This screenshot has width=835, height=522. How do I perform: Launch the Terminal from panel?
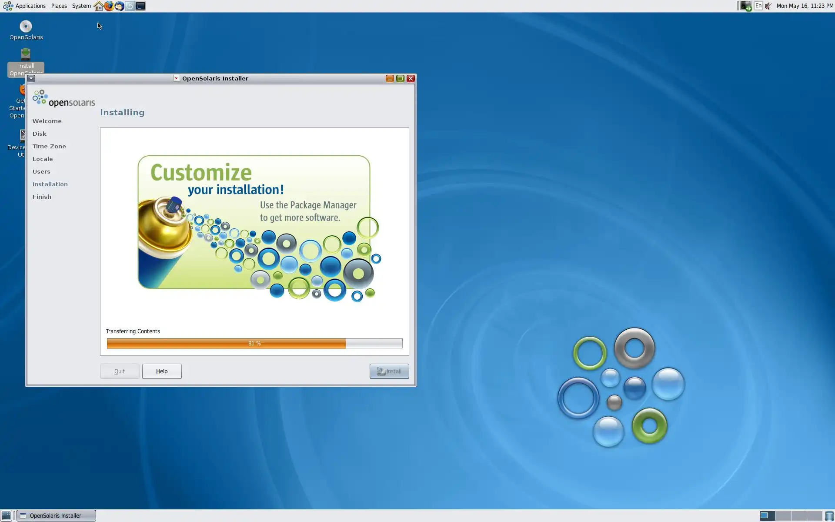(x=140, y=6)
